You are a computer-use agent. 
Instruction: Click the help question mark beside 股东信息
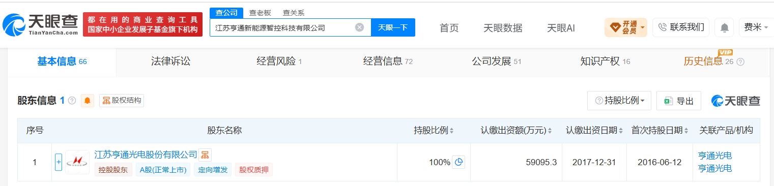[72, 101]
